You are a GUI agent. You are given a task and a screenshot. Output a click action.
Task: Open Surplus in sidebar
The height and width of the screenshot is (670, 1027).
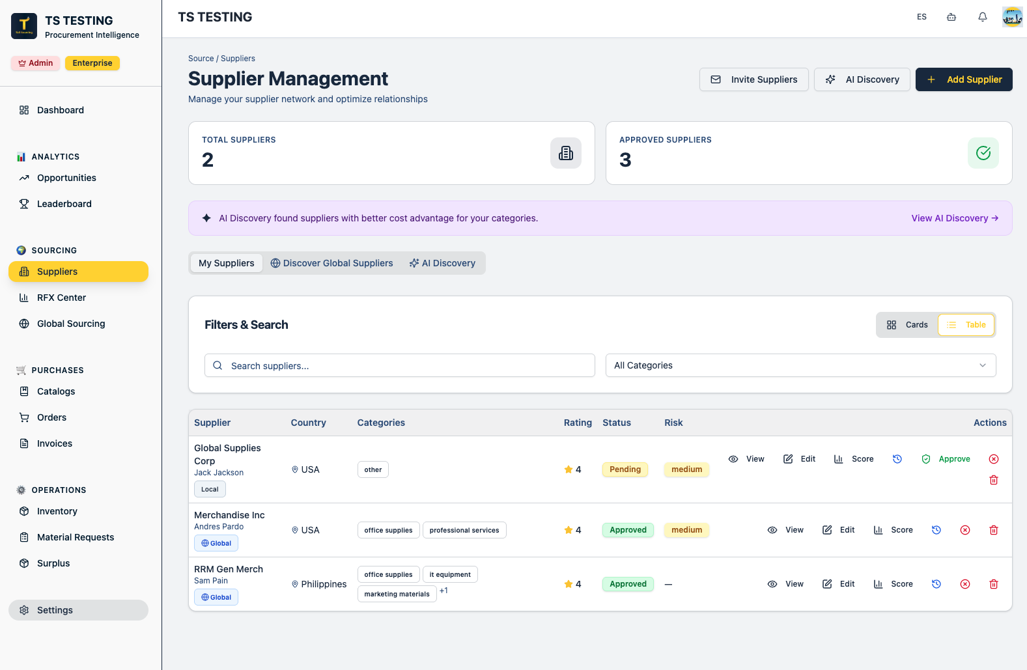[x=78, y=563]
